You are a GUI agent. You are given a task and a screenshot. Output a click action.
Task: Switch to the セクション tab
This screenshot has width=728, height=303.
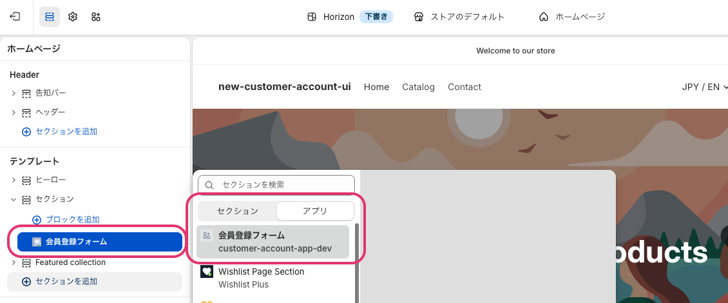point(237,211)
